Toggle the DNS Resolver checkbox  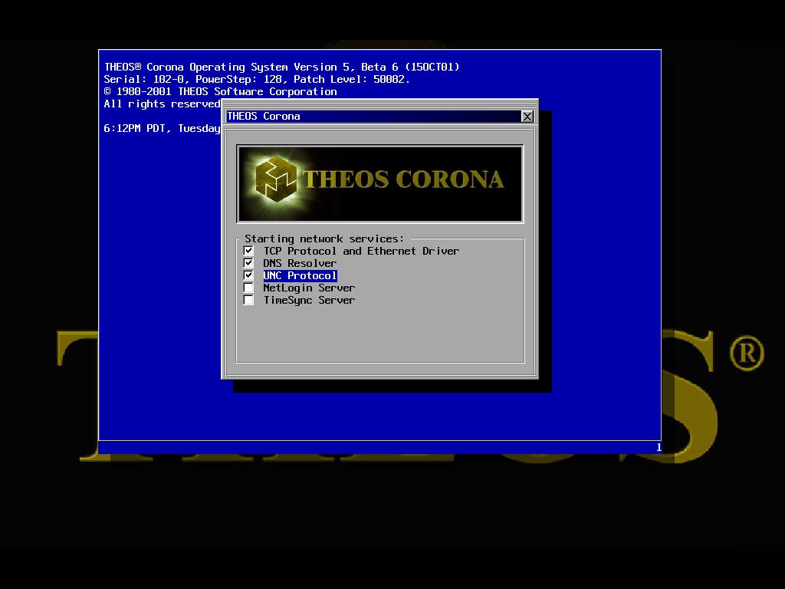coord(248,263)
